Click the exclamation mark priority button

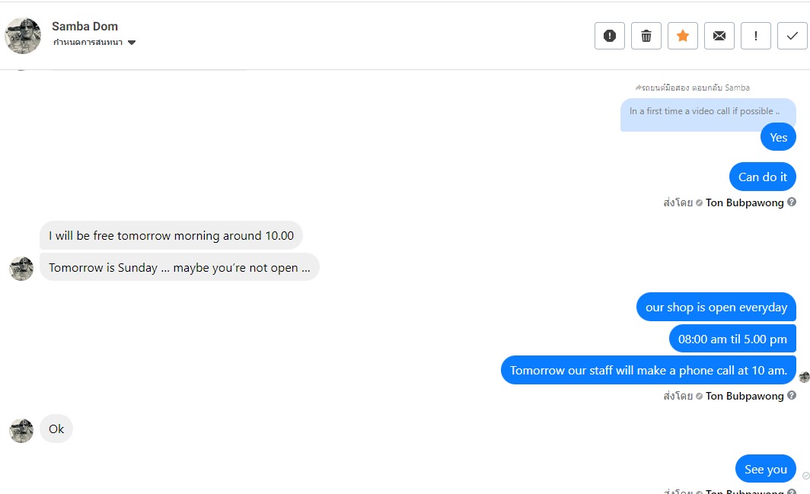tap(756, 36)
